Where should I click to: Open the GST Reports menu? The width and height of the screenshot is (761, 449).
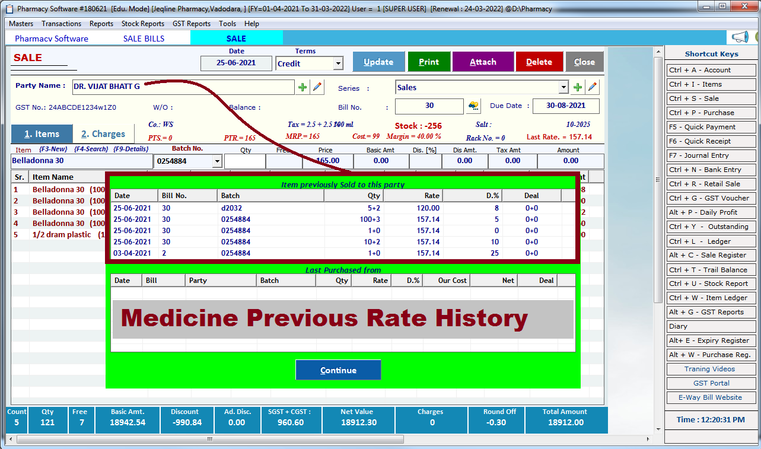pyautogui.click(x=191, y=23)
